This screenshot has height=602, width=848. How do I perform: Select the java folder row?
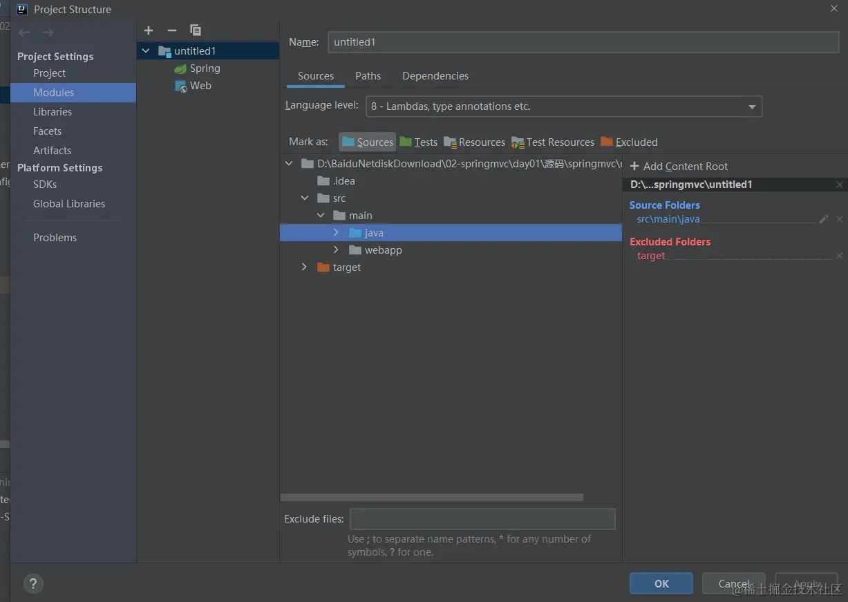click(451, 233)
